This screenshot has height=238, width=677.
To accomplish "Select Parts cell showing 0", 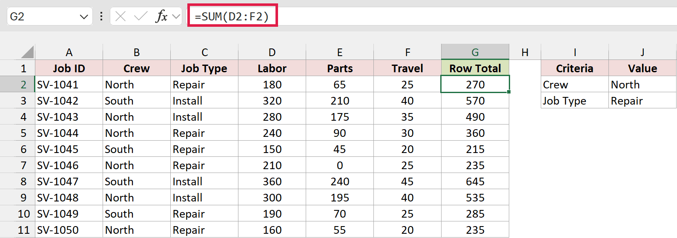I will [340, 165].
